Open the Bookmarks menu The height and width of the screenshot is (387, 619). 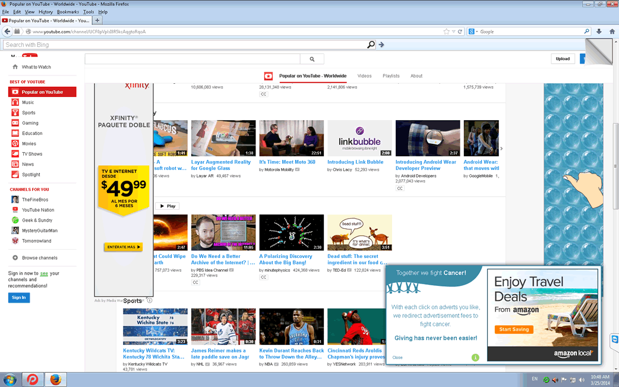(x=68, y=12)
